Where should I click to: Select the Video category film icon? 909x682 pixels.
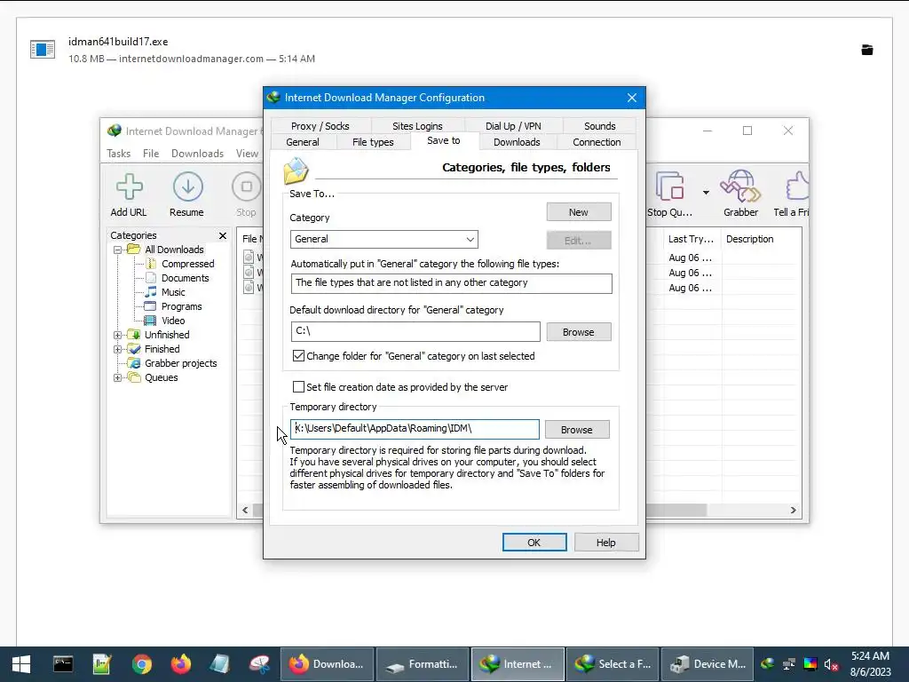pyautogui.click(x=150, y=321)
